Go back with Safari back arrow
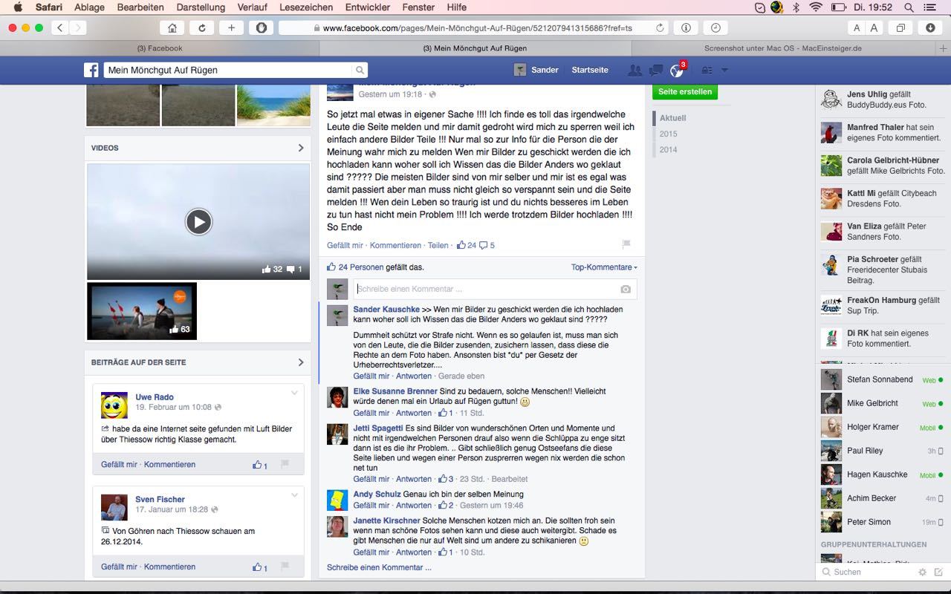The height and width of the screenshot is (594, 951). click(59, 27)
